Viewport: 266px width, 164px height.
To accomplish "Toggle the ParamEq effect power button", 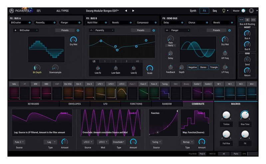I will [154, 30].
